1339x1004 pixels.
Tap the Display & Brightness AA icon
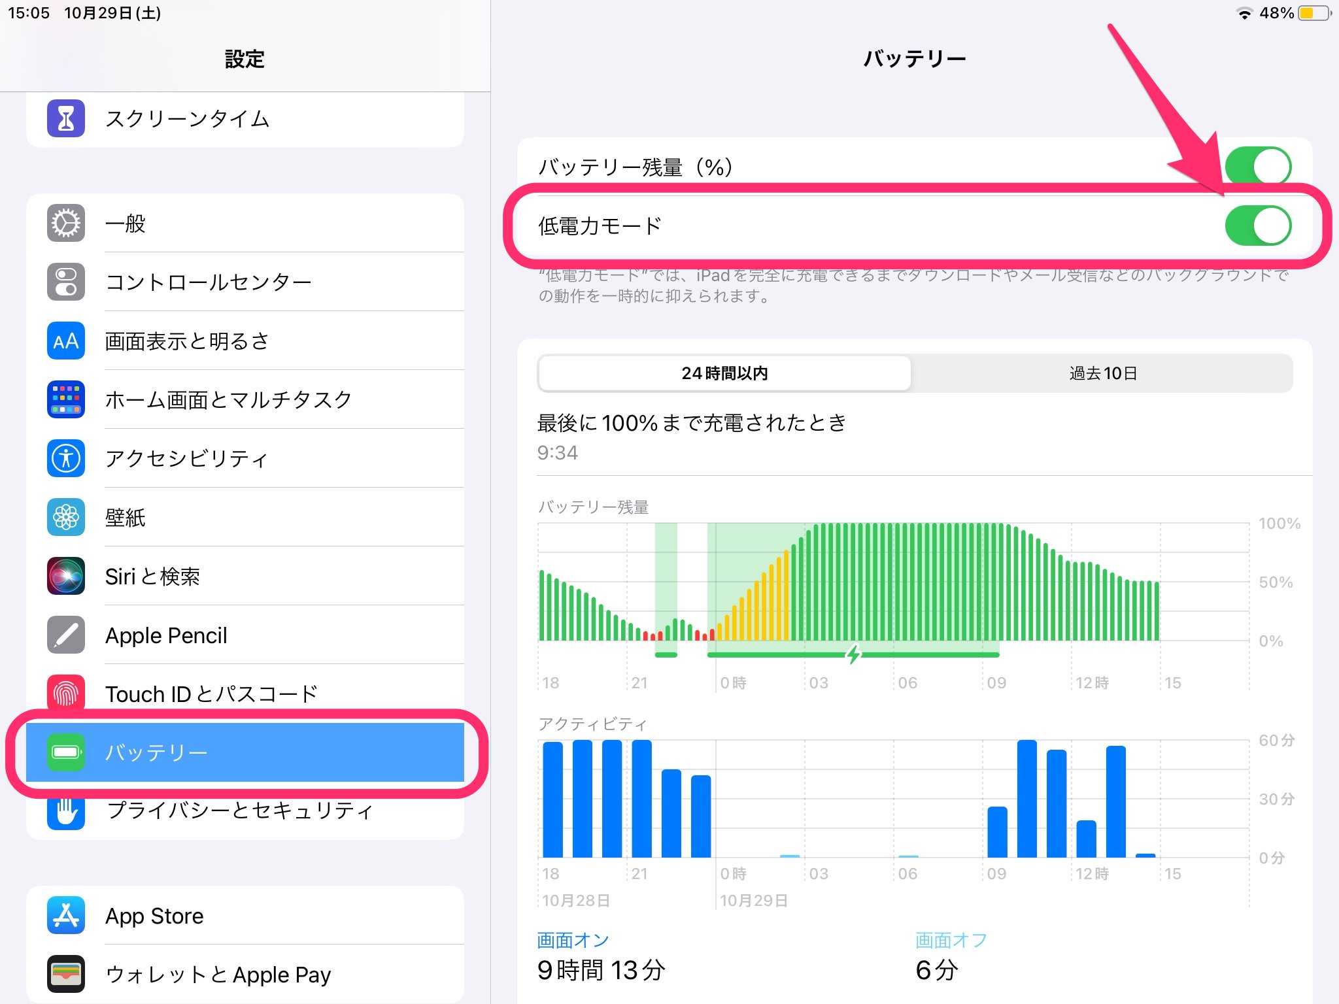click(x=66, y=341)
